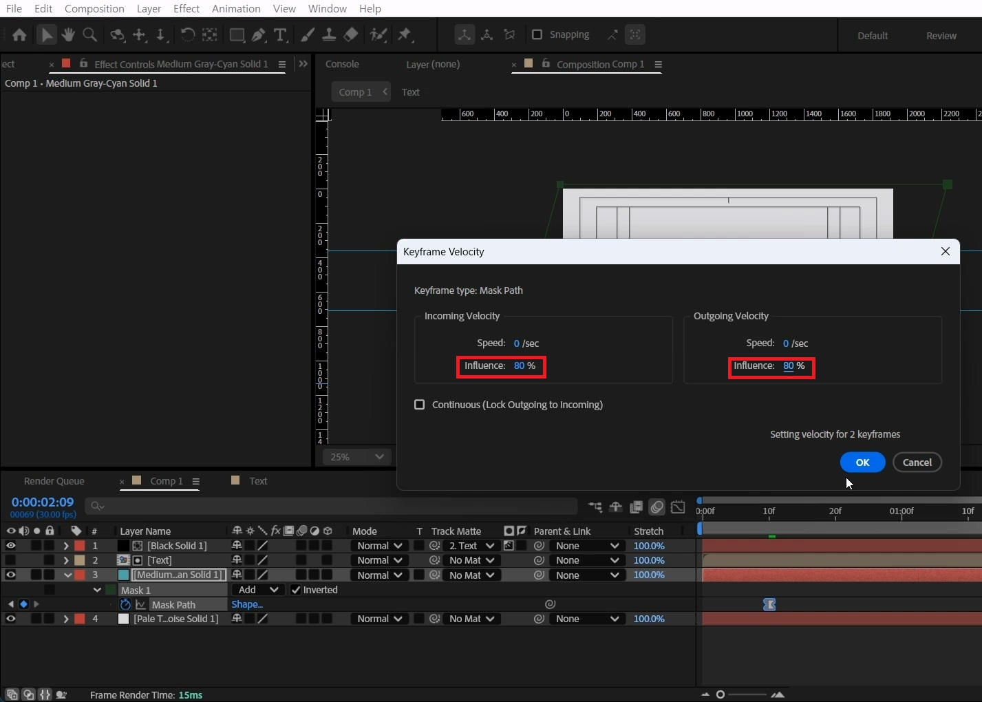Screen dimensions: 982x702
Task: Click Outgoing Velocity Speed value field
Action: [x=786, y=343]
